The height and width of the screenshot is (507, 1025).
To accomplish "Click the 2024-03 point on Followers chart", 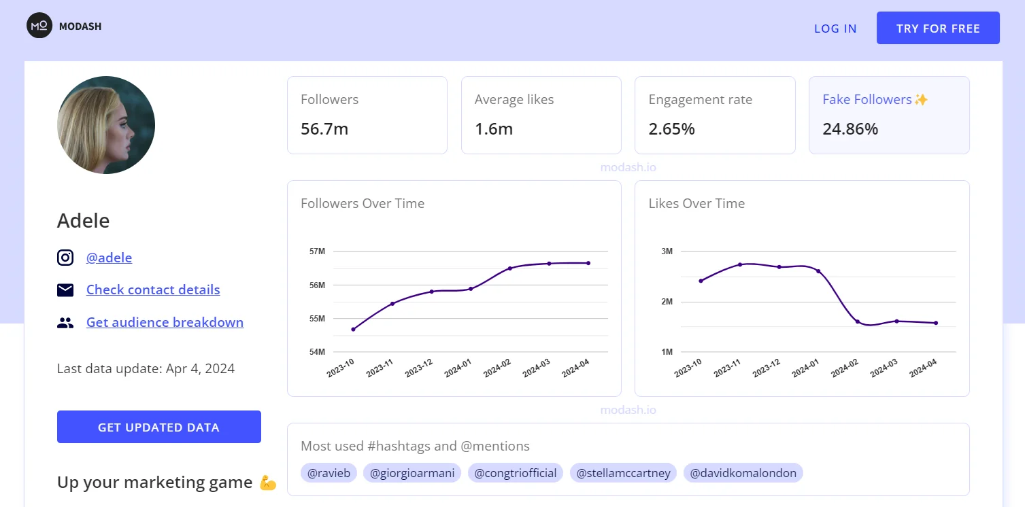I will click(x=549, y=264).
